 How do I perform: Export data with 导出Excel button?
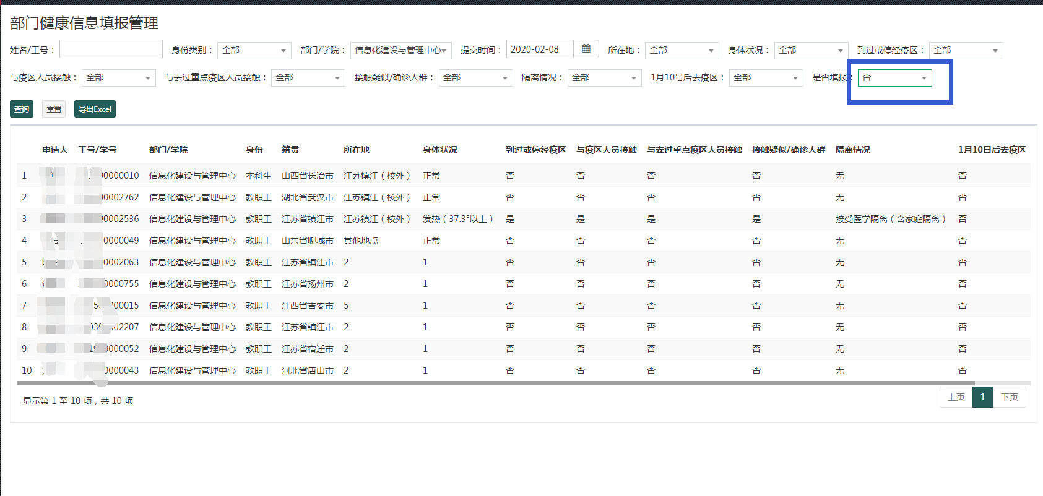click(95, 109)
